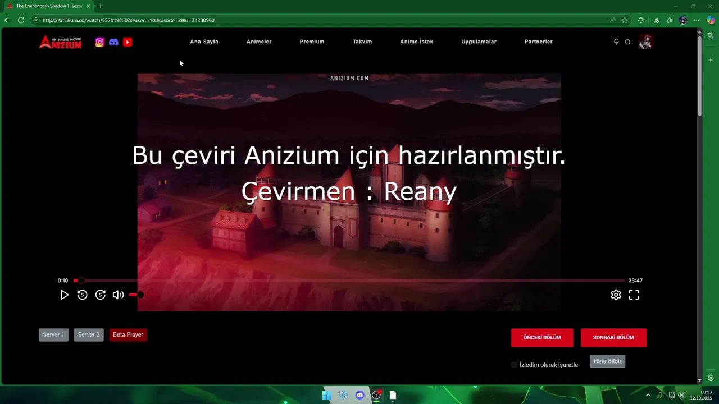Go to SONRAKİ BÖLÜM
The image size is (719, 404).
(x=613, y=338)
